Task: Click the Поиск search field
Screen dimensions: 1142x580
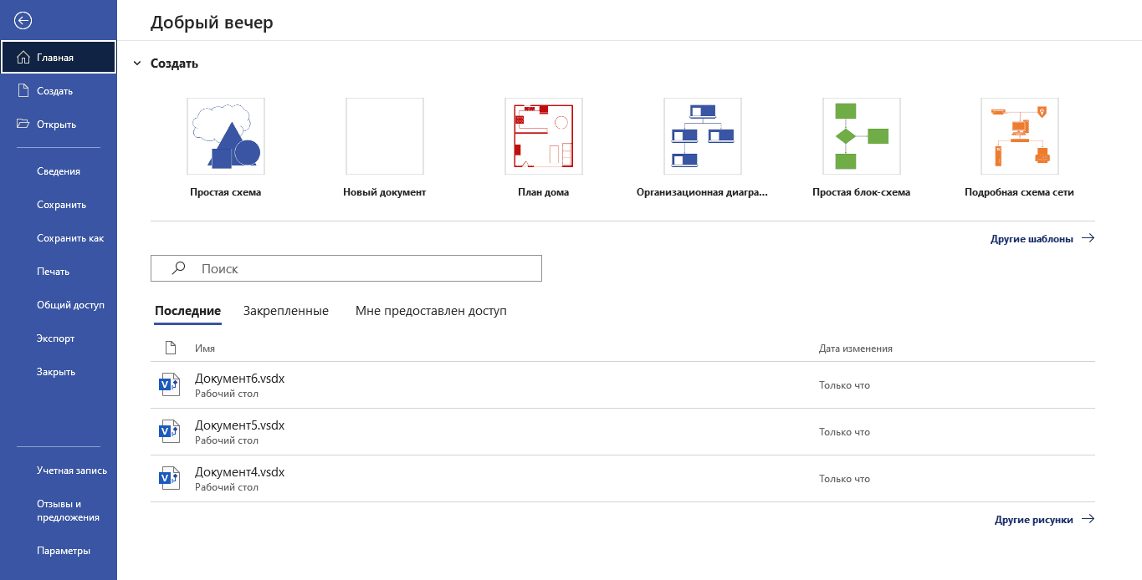Action: pos(346,269)
